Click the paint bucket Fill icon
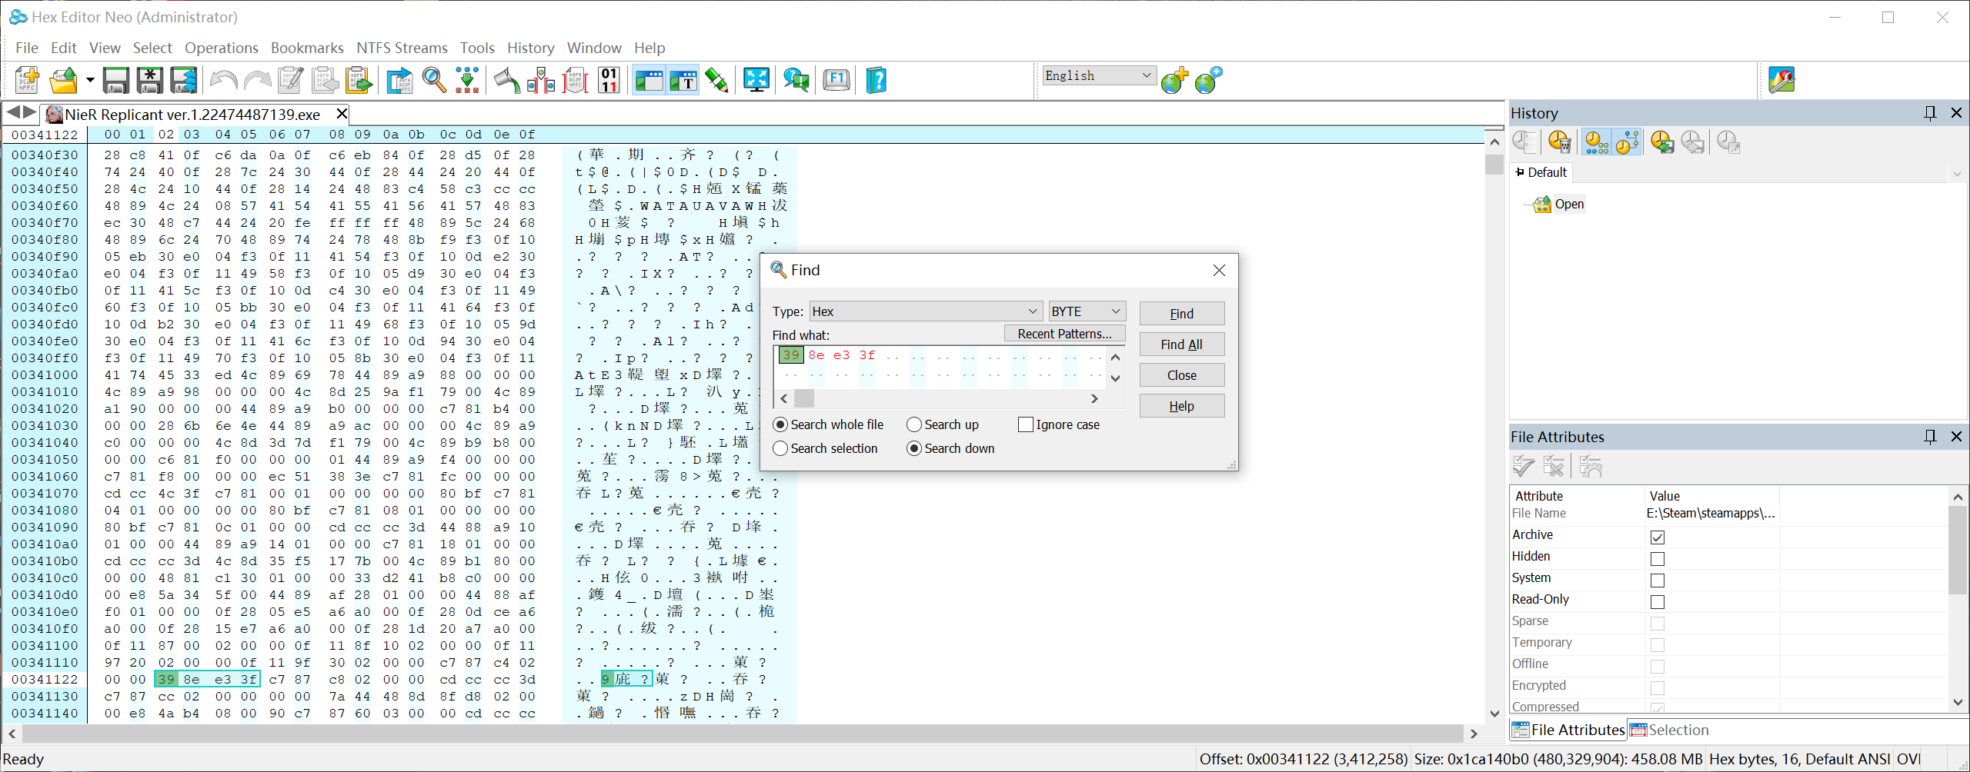 tap(506, 80)
